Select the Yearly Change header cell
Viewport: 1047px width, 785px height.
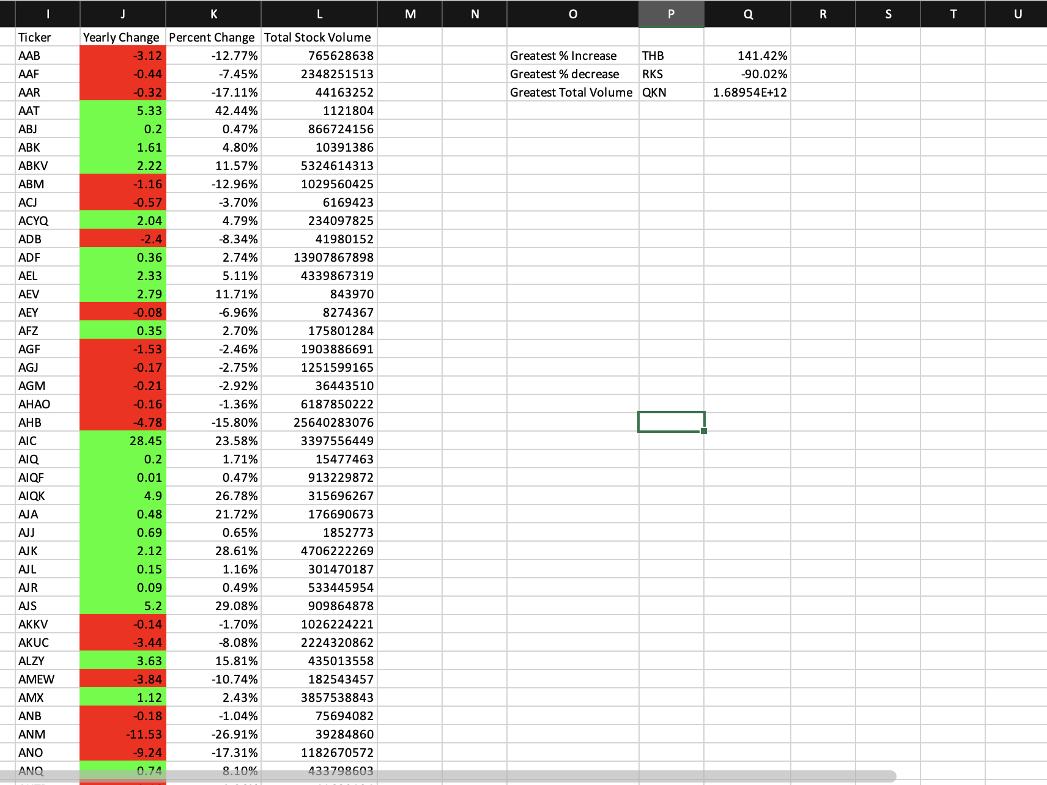[x=122, y=37]
